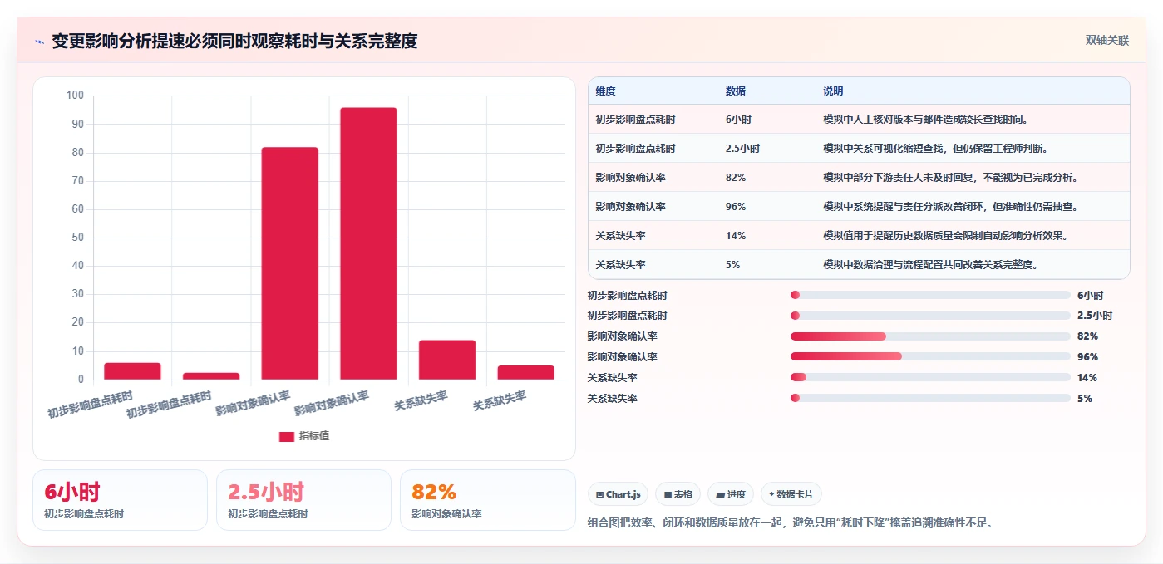
Task: Click the 表格 chip
Action: coord(678,494)
